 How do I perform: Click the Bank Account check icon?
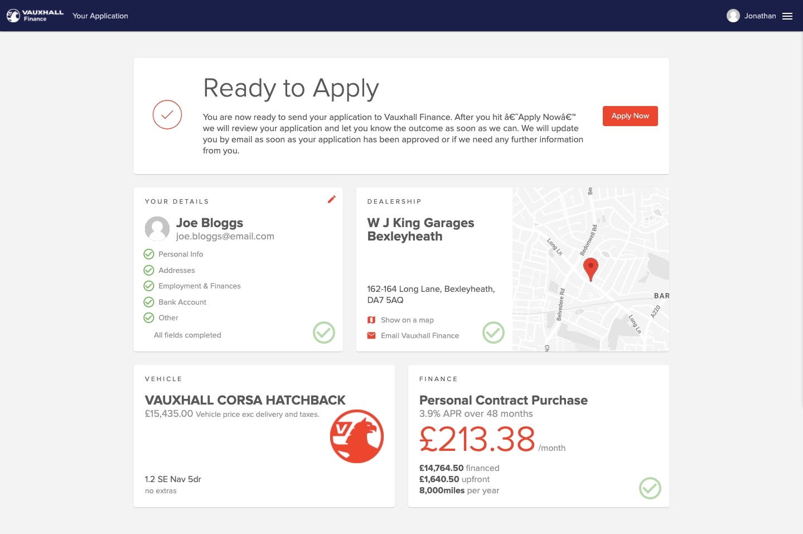(149, 302)
